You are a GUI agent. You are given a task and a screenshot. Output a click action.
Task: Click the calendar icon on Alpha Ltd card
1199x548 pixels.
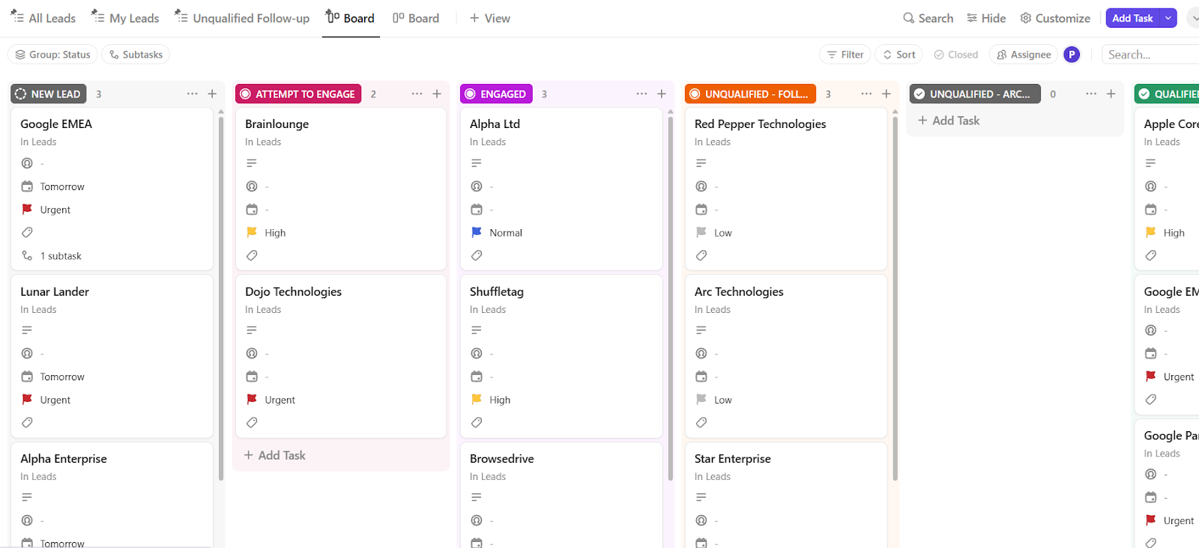(477, 210)
